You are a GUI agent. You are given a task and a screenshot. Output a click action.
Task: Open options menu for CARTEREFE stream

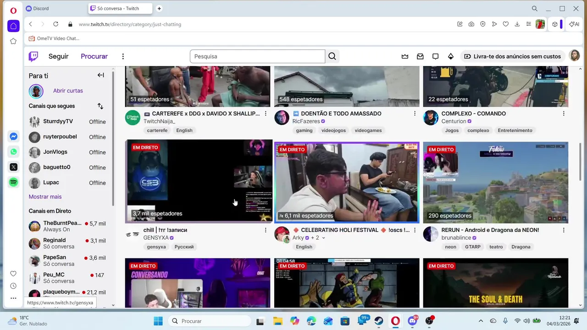(x=266, y=114)
